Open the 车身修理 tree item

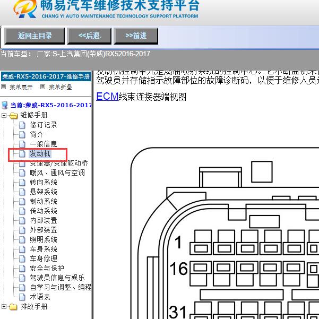44,259
